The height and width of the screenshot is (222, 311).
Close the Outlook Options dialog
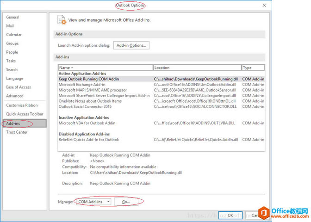point(264,6)
